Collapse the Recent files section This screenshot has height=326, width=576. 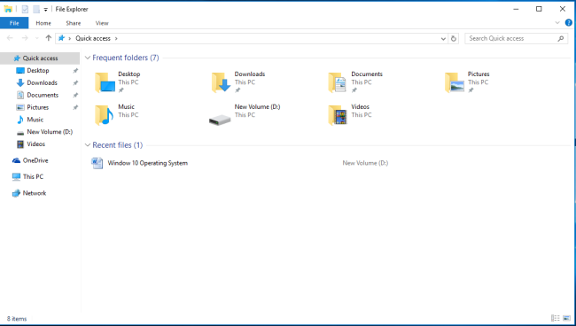(x=88, y=145)
